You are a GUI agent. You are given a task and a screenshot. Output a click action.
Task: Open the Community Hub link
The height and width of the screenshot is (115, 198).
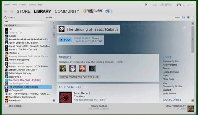pos(171,61)
